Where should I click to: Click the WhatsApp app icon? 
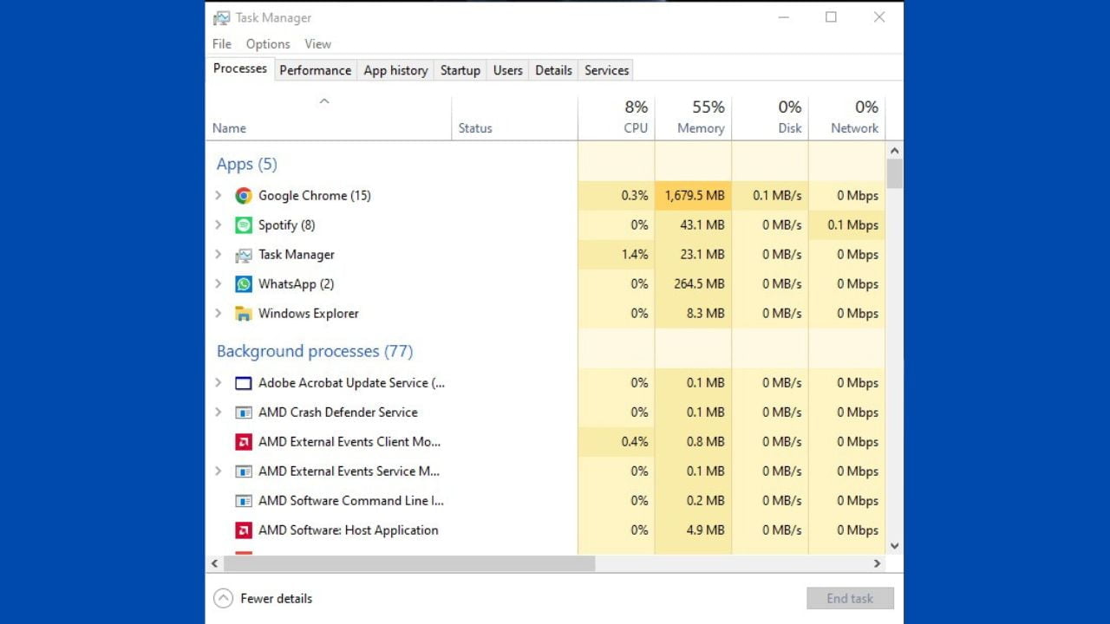244,284
